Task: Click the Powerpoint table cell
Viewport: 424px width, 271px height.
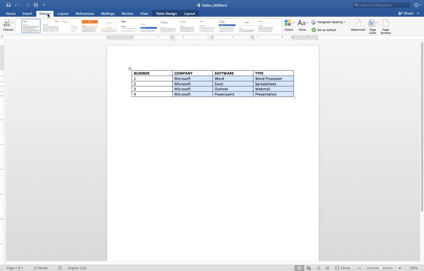Action: pyautogui.click(x=233, y=94)
